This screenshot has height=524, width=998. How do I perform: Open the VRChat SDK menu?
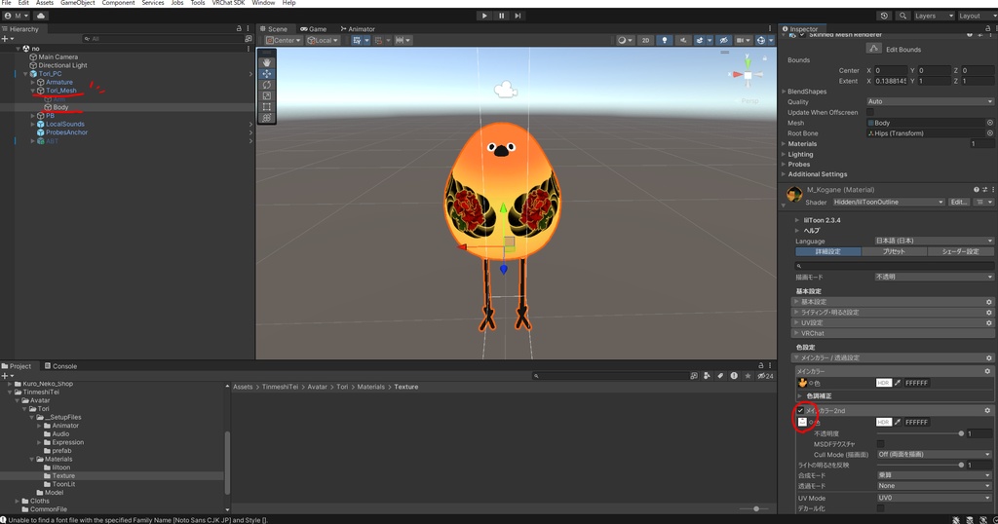coord(228,3)
